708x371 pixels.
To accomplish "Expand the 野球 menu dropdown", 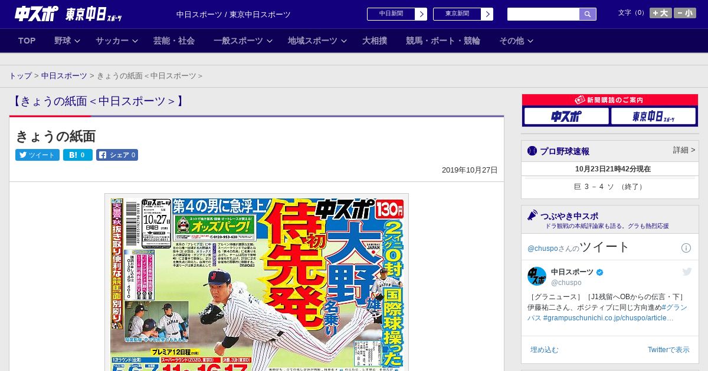I will pyautogui.click(x=67, y=41).
